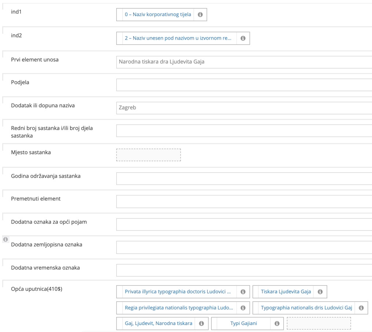Click info icon beside Typi Gajiani
The height and width of the screenshot is (332, 372).
277,323
